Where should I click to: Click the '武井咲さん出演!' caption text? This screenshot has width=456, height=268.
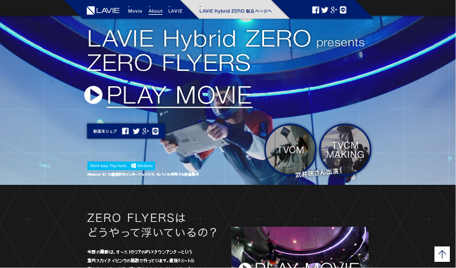click(318, 173)
